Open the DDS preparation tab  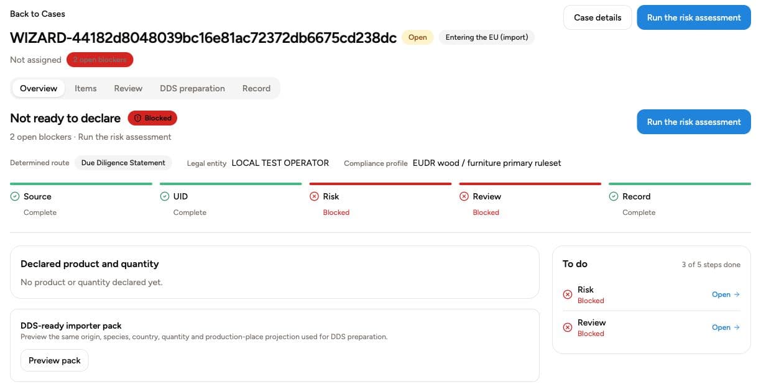192,88
